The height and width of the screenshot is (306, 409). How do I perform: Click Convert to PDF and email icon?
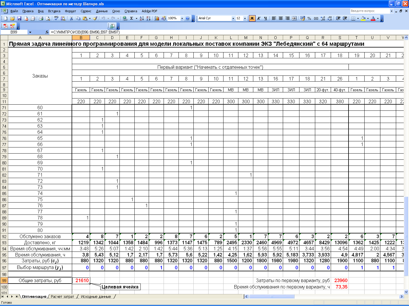coord(13,26)
